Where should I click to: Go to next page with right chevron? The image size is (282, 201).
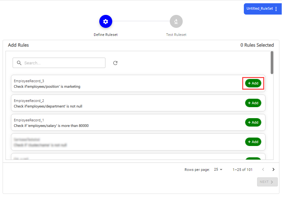[273, 169]
